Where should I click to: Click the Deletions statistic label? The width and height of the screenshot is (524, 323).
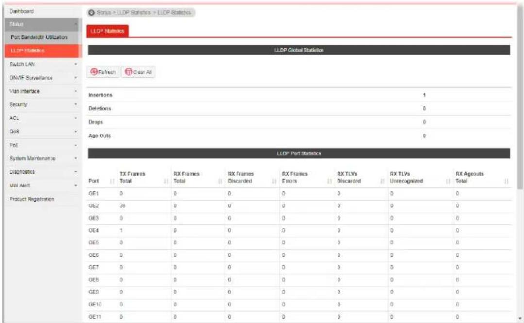(x=100, y=109)
